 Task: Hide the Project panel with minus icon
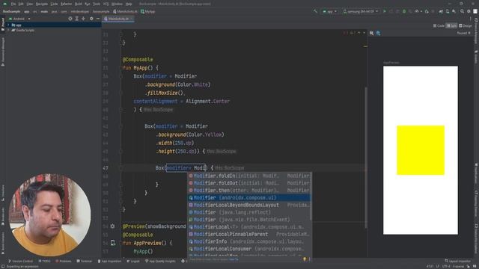click(98, 19)
